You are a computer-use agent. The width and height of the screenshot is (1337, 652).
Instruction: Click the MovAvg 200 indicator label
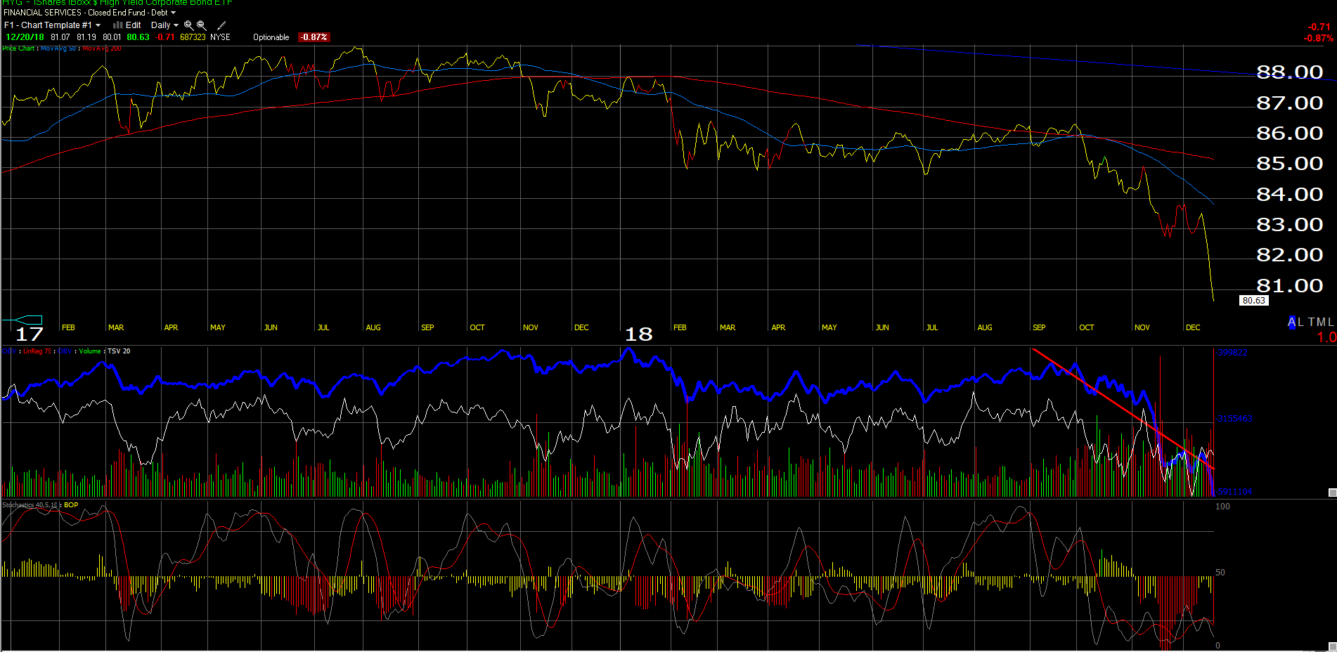(101, 48)
